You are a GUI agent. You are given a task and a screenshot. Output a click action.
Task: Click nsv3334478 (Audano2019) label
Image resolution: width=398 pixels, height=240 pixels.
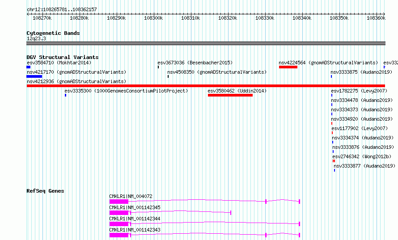(362, 100)
